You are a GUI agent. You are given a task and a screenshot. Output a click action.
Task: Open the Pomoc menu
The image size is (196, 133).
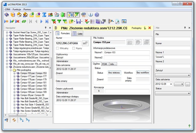tap(27, 9)
